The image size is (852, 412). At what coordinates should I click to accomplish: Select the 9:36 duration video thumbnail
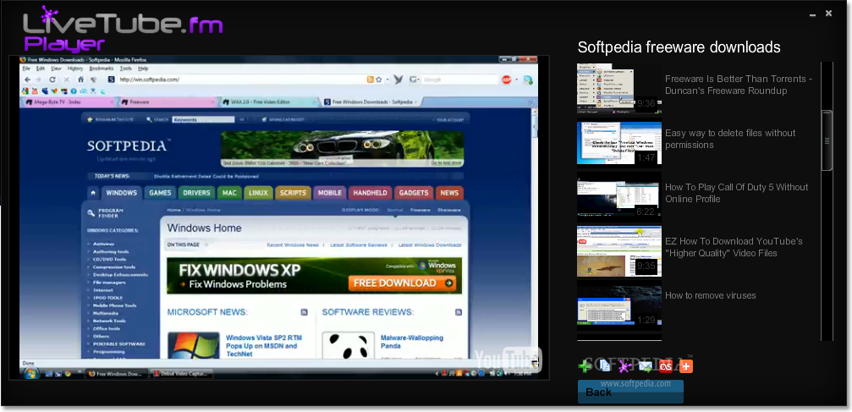pyautogui.click(x=619, y=89)
